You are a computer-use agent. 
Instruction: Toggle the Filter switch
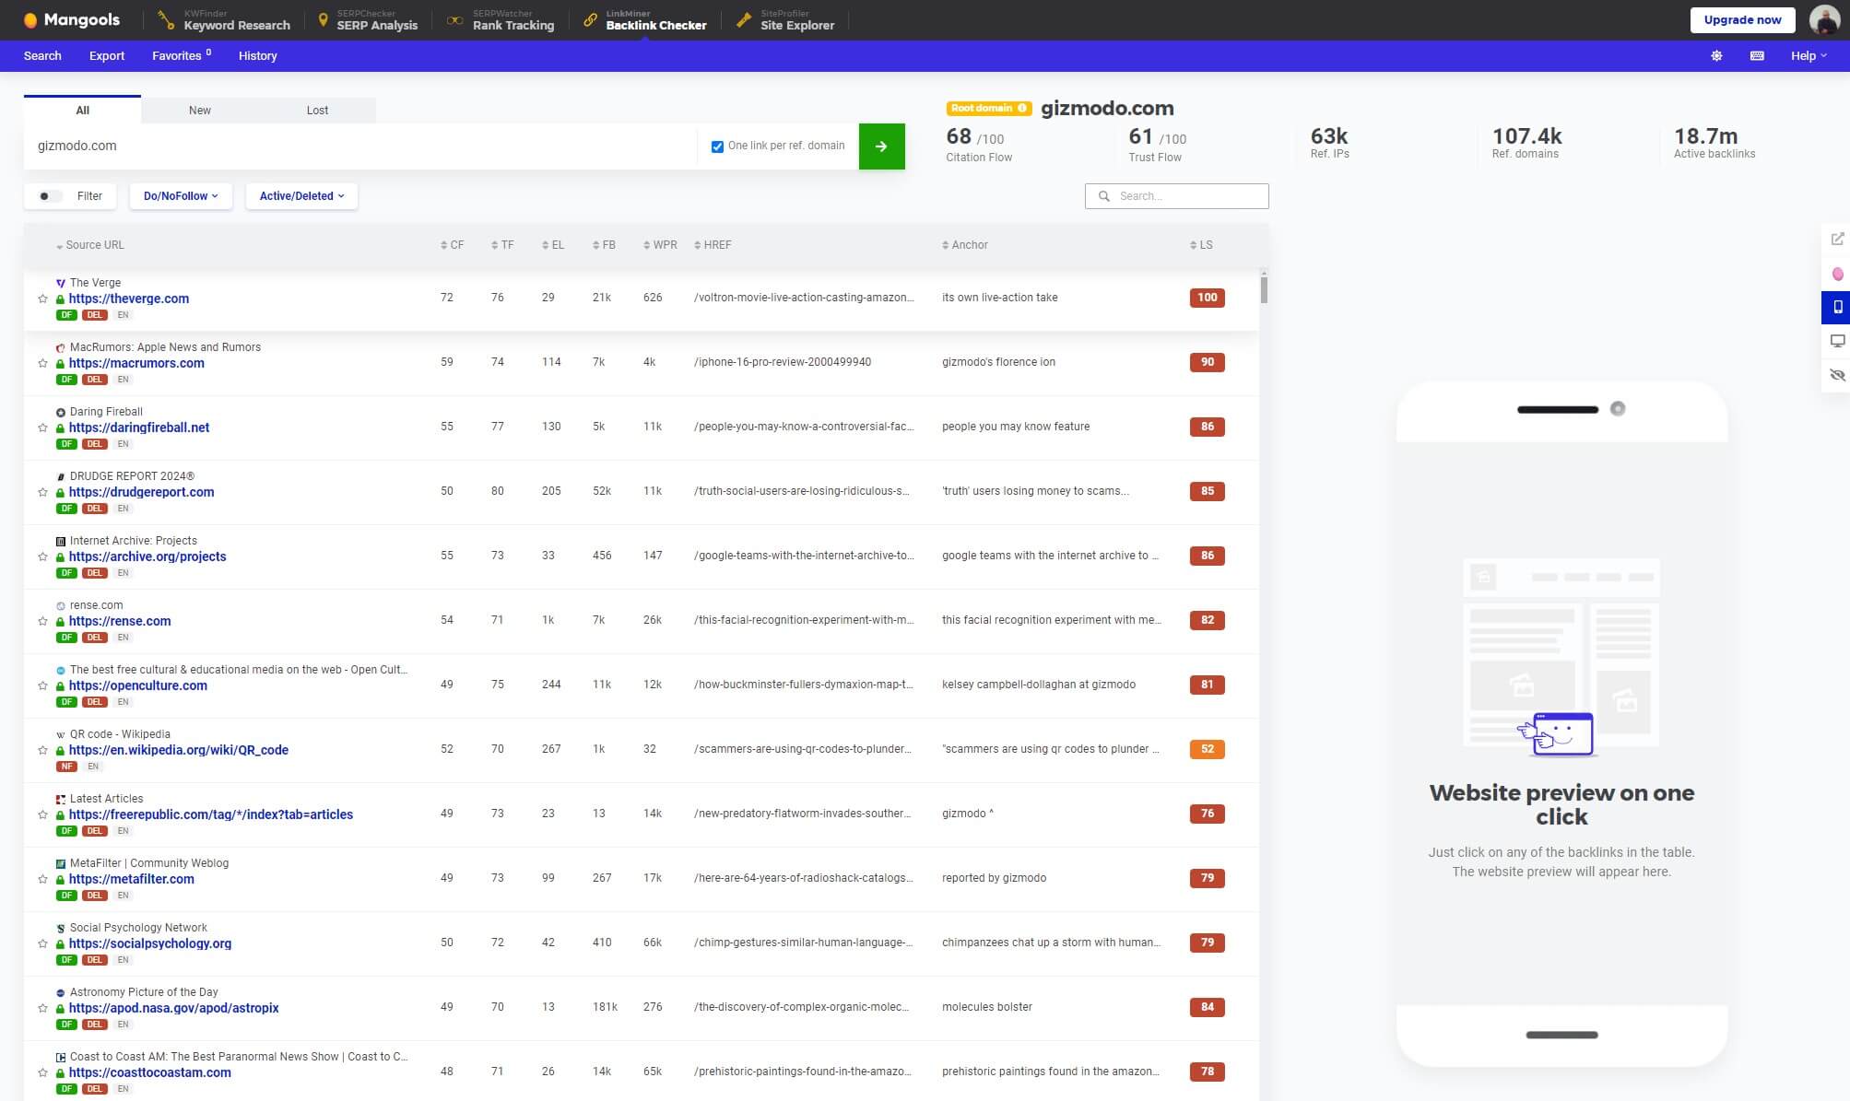tap(50, 196)
